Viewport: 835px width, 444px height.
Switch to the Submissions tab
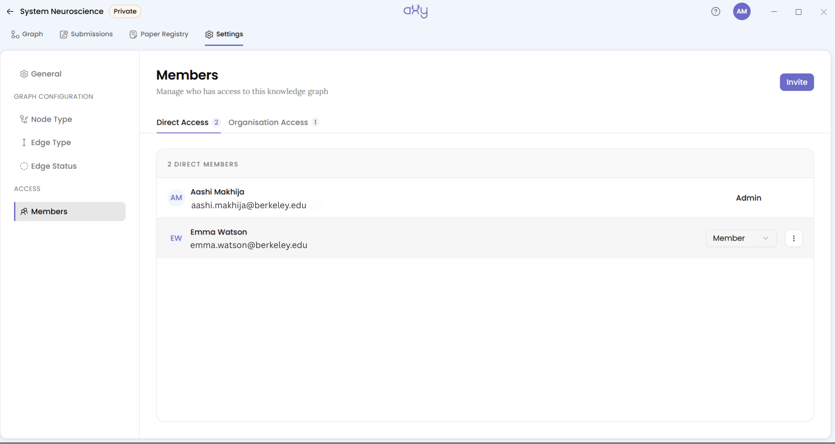pyautogui.click(x=86, y=34)
